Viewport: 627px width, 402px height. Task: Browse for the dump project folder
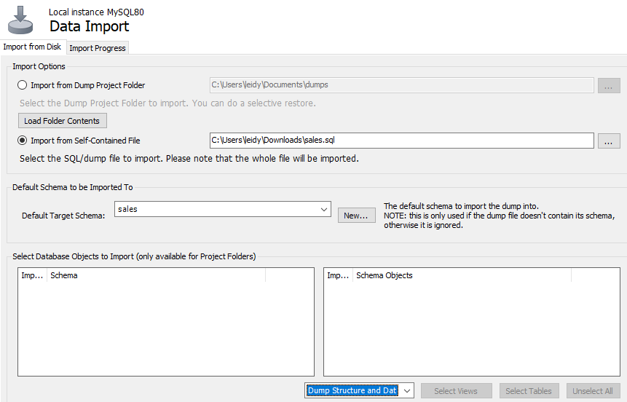point(609,85)
